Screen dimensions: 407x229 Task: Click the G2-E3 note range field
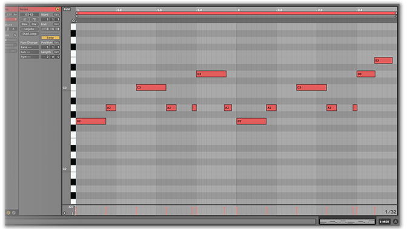[29, 15]
